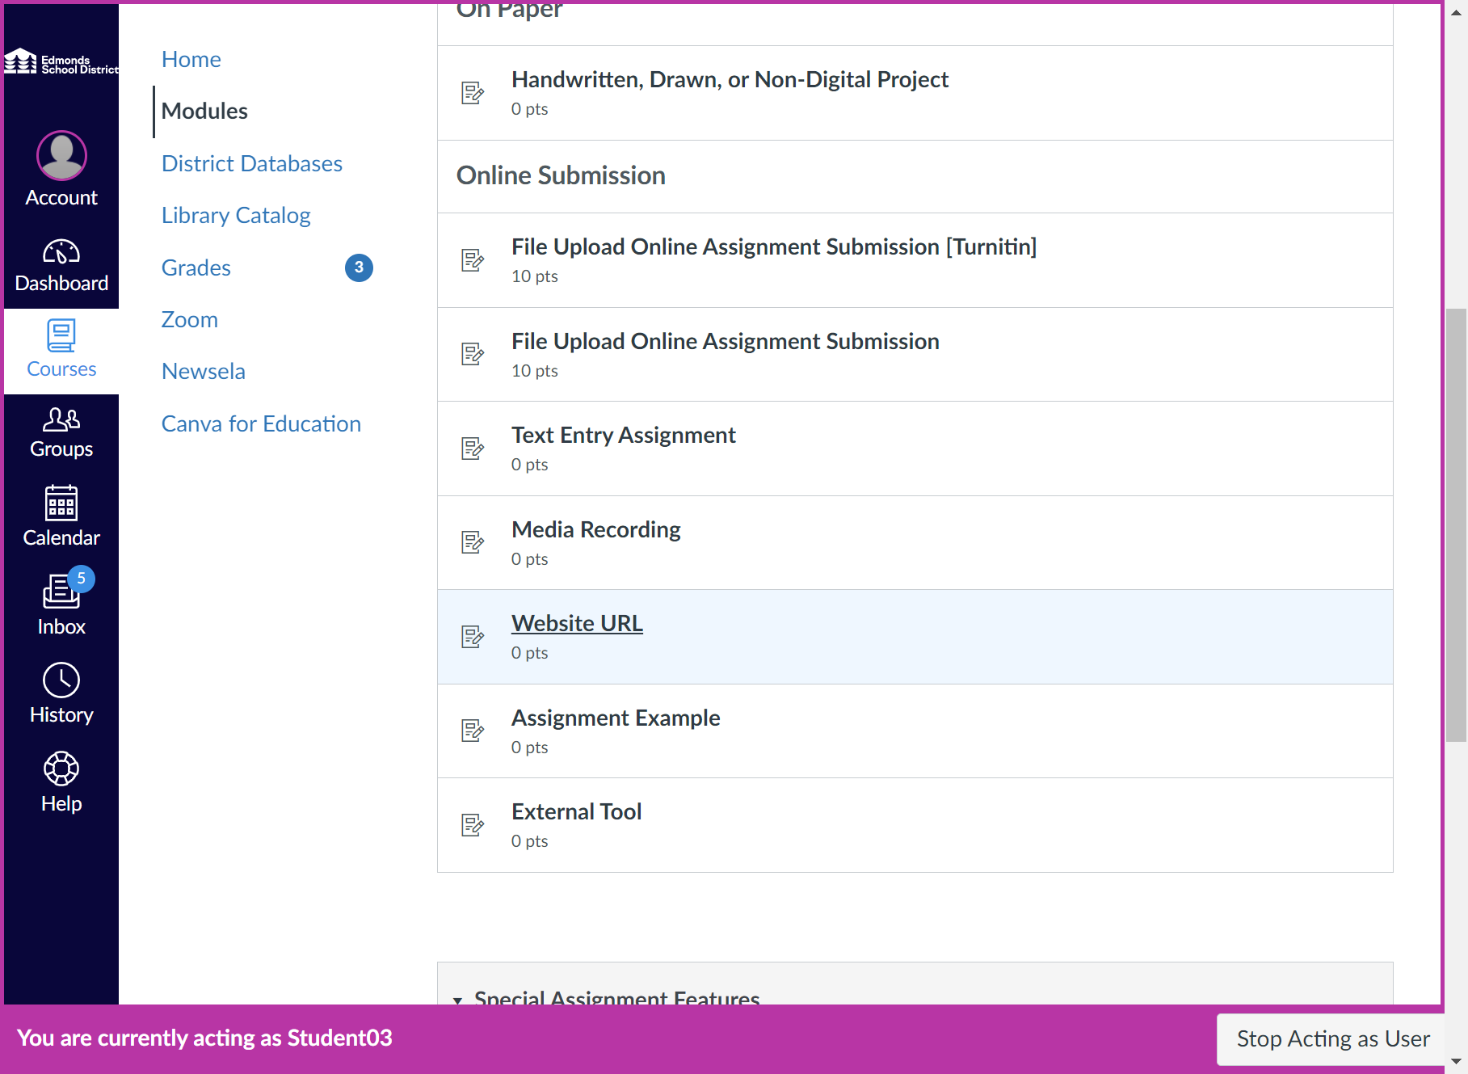Open Canva for Education link
The image size is (1468, 1074).
click(x=261, y=423)
